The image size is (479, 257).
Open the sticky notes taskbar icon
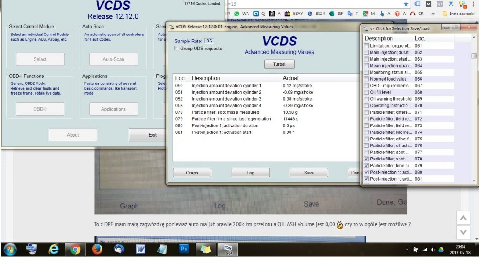(205, 250)
